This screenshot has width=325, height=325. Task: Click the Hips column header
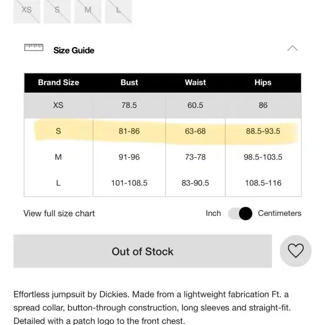click(x=263, y=83)
